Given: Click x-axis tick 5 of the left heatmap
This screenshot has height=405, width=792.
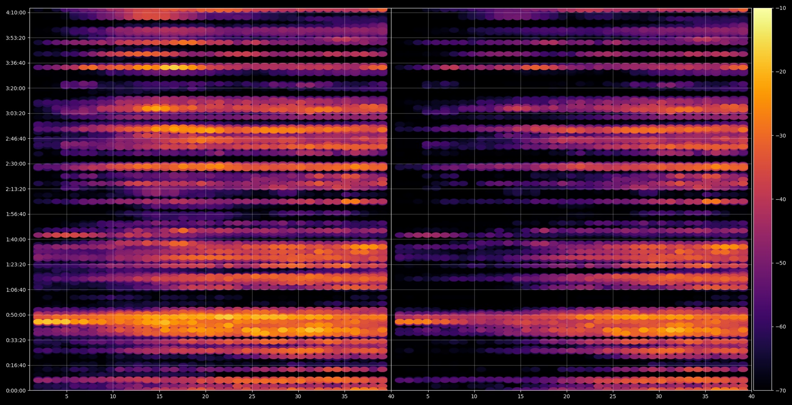Looking at the screenshot, I should click(x=67, y=396).
